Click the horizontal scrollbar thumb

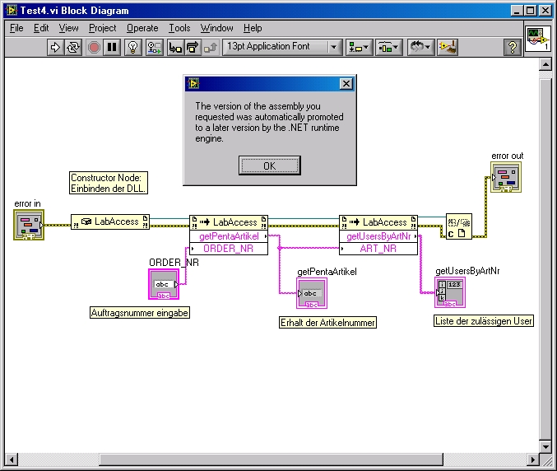pyautogui.click(x=271, y=459)
